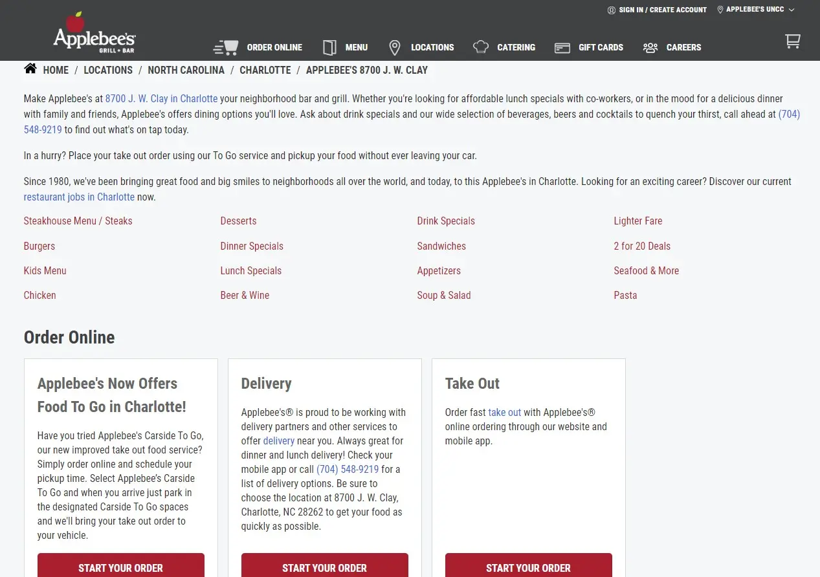Open the NORTH CAROLINA breadcrumb link
Screen dimensions: 820x577
coord(186,70)
